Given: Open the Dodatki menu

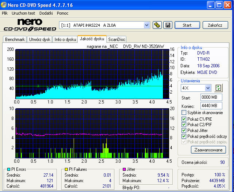Looking at the screenshot, I should 46,13.
